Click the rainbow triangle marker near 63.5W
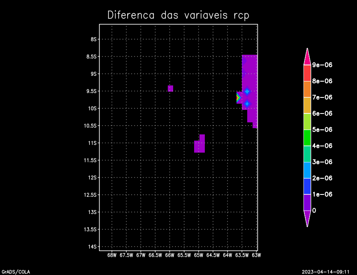This screenshot has height=275, width=357. (239, 97)
